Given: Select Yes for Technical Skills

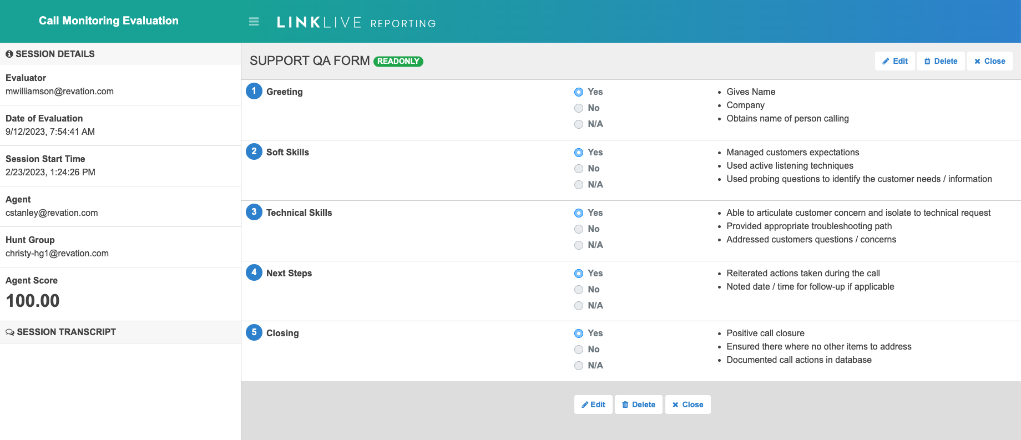Looking at the screenshot, I should click(579, 213).
